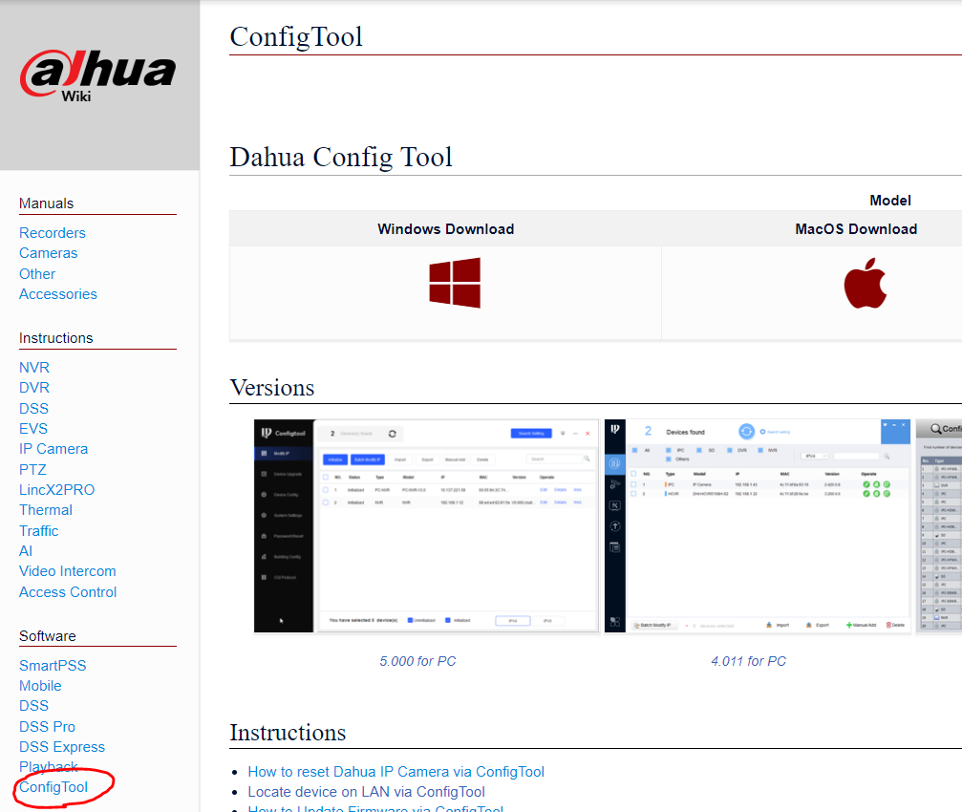The image size is (962, 812).
Task: Open IP Camera instructions
Action: coord(53,449)
